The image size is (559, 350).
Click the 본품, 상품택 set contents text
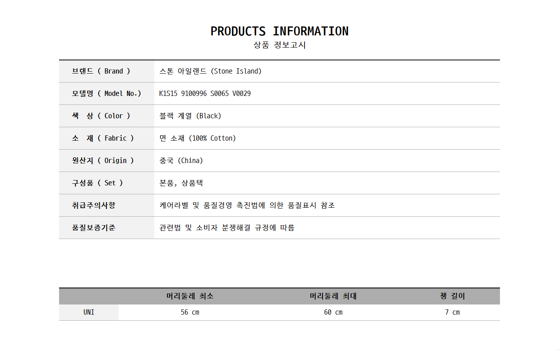[181, 183]
